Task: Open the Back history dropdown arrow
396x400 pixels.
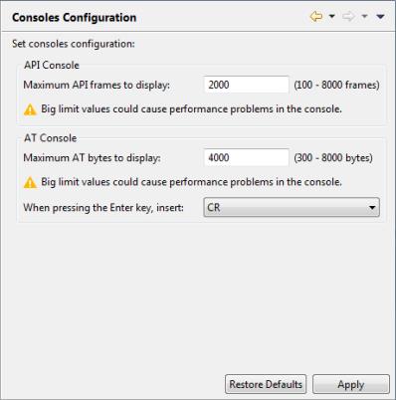Action: click(331, 16)
